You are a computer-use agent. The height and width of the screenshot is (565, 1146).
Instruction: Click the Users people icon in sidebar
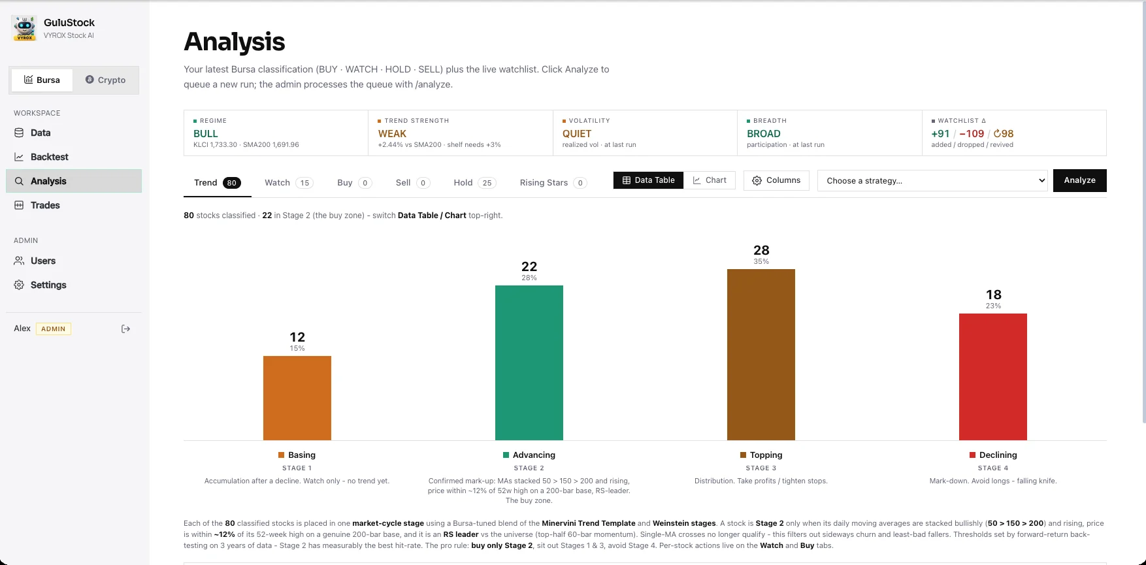(x=19, y=261)
